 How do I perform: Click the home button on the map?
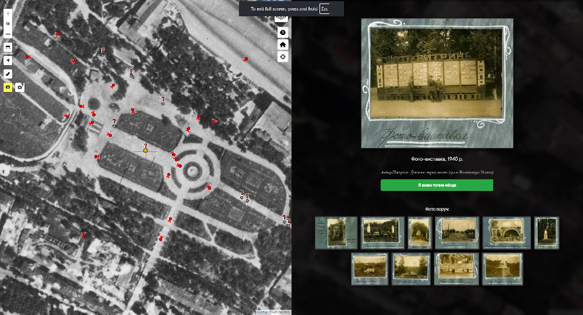[283, 45]
